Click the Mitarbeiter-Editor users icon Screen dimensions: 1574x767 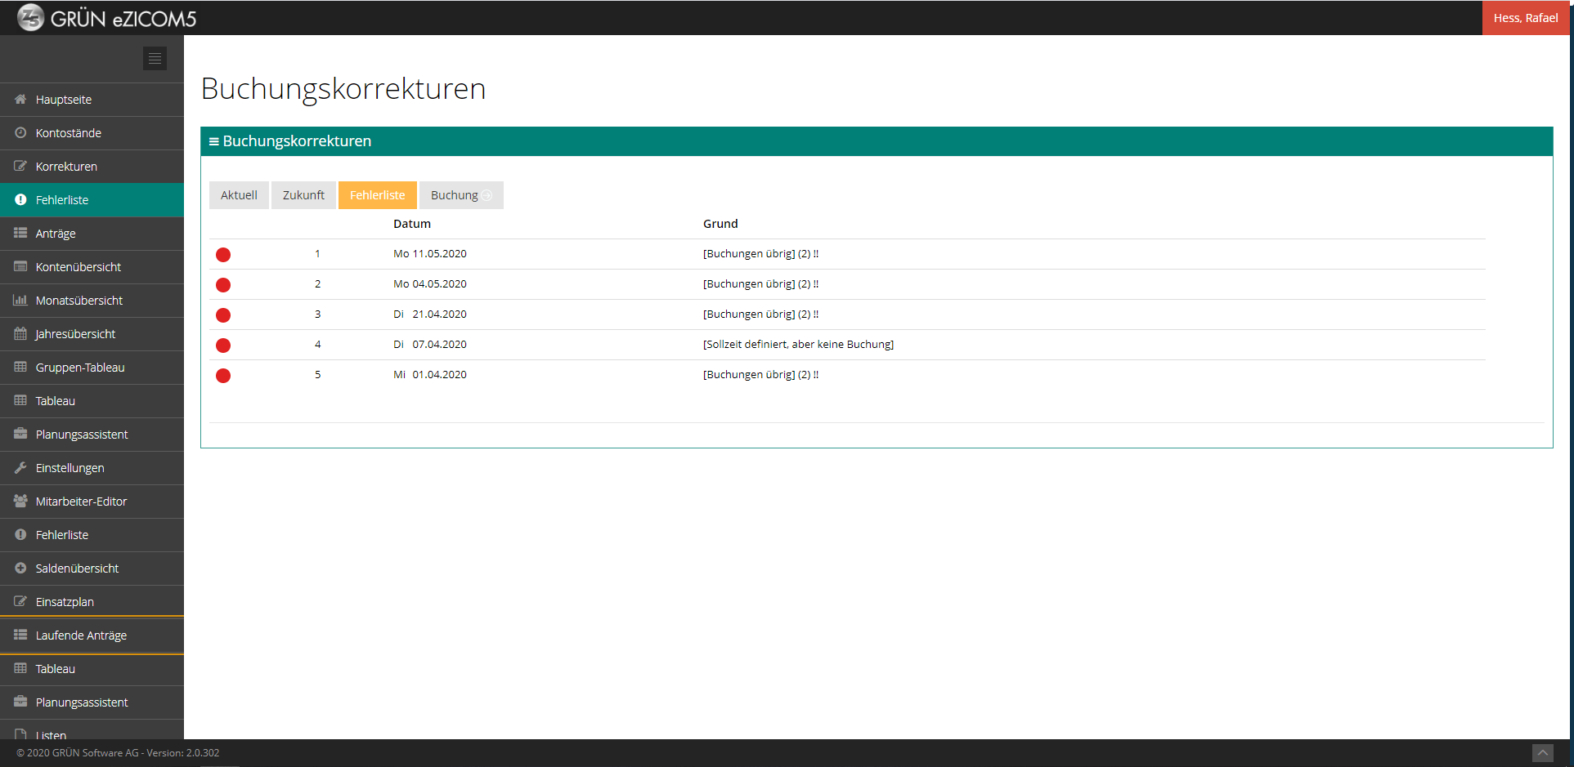pos(20,501)
